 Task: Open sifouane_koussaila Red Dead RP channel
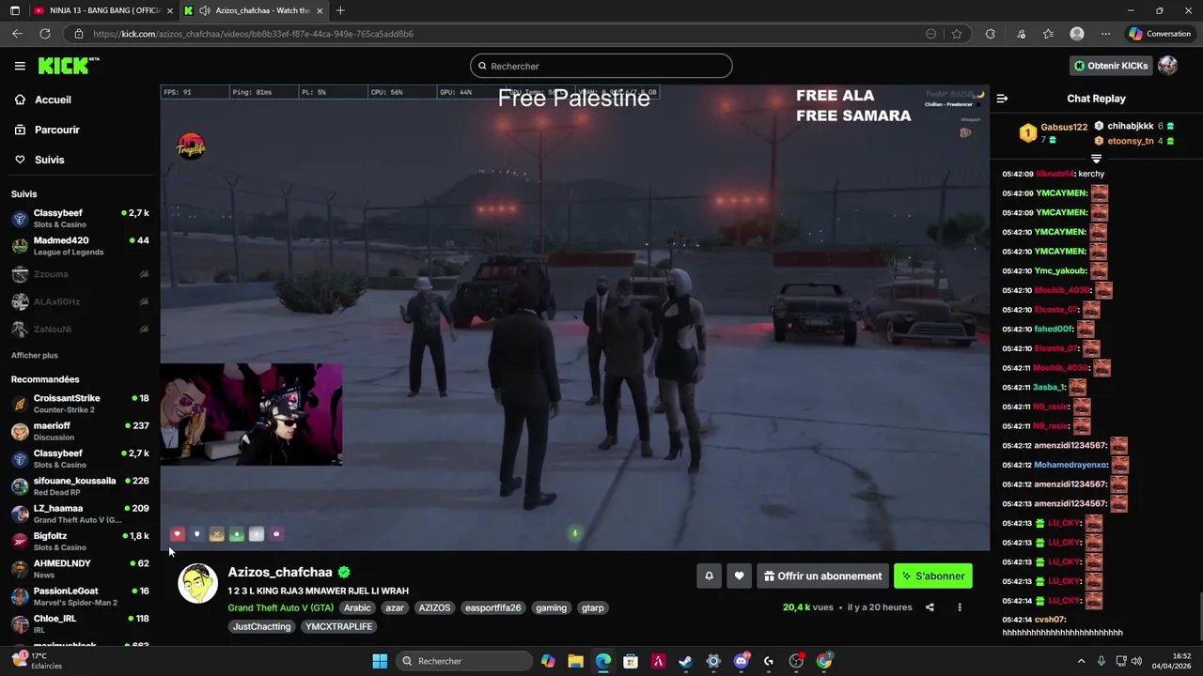tap(80, 486)
